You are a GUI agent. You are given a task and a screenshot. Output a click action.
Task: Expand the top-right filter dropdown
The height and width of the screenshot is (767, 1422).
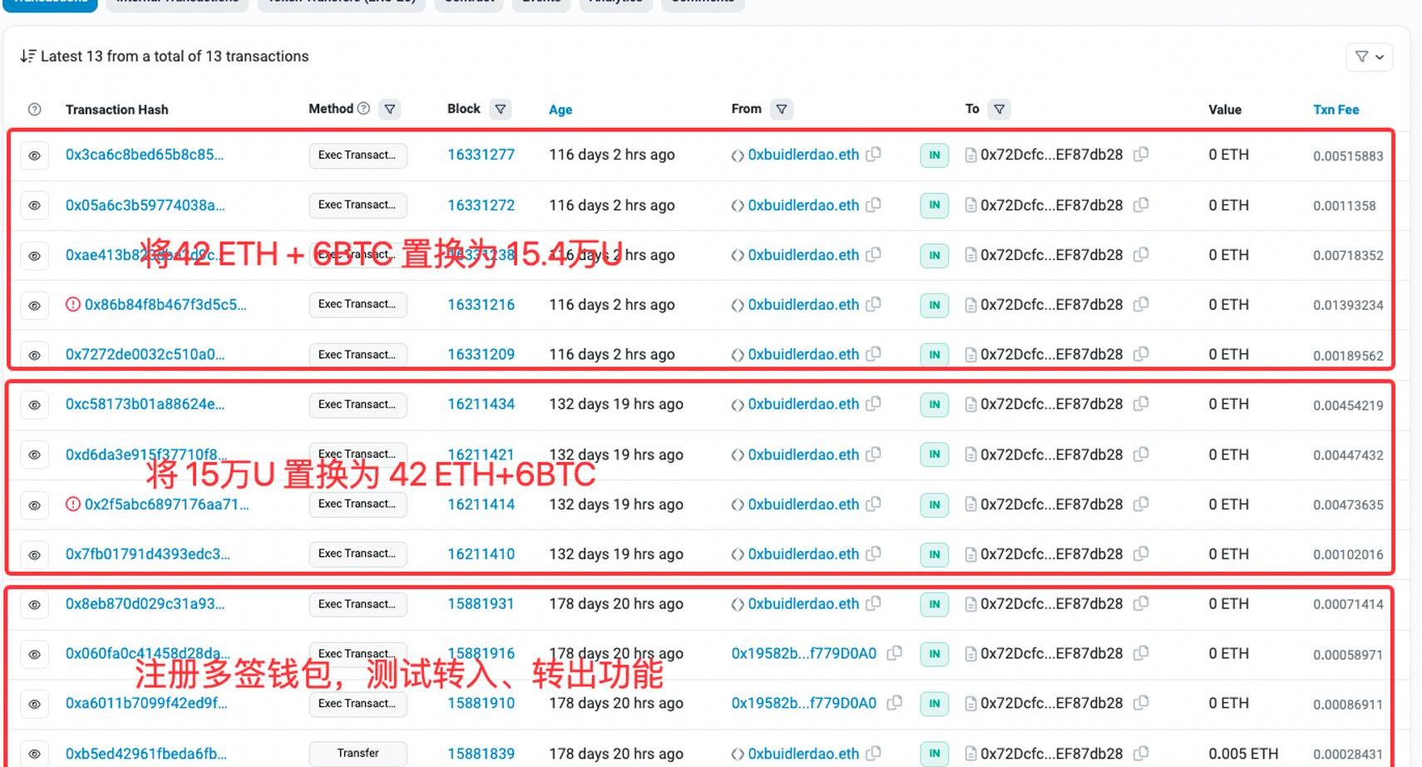click(1369, 57)
